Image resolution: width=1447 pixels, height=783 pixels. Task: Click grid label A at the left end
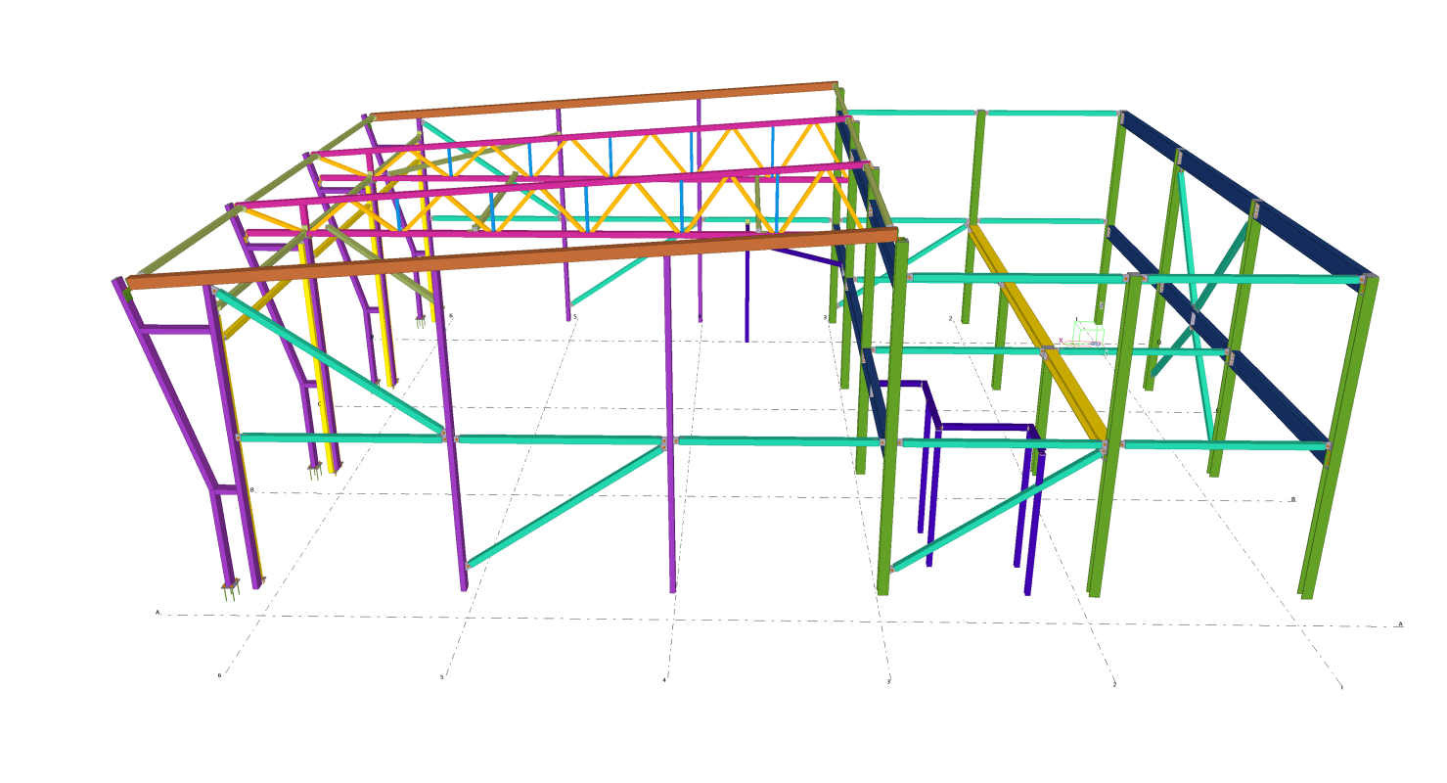pyautogui.click(x=157, y=613)
